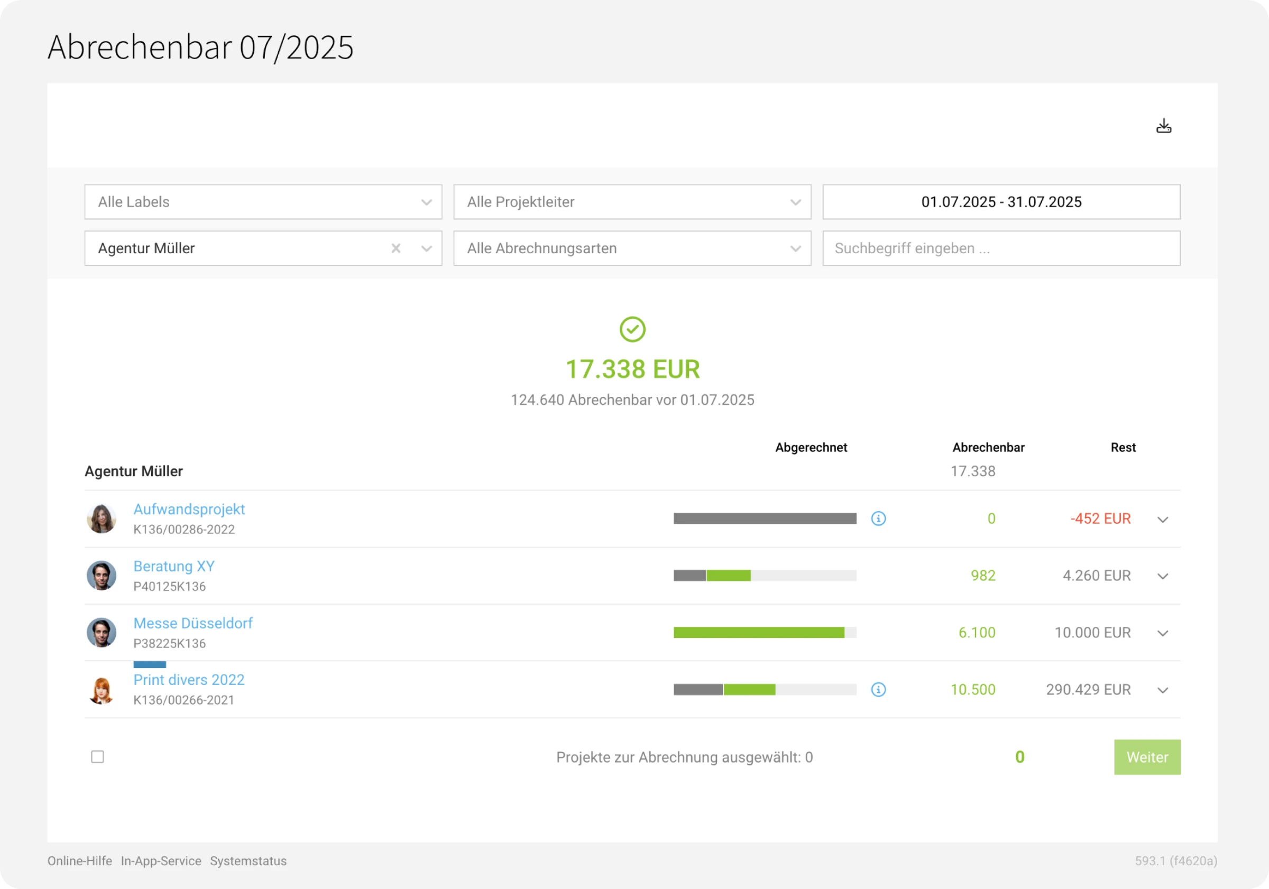The width and height of the screenshot is (1269, 889).
Task: Clear the Agentur Müller filter with X
Action: pyautogui.click(x=396, y=248)
